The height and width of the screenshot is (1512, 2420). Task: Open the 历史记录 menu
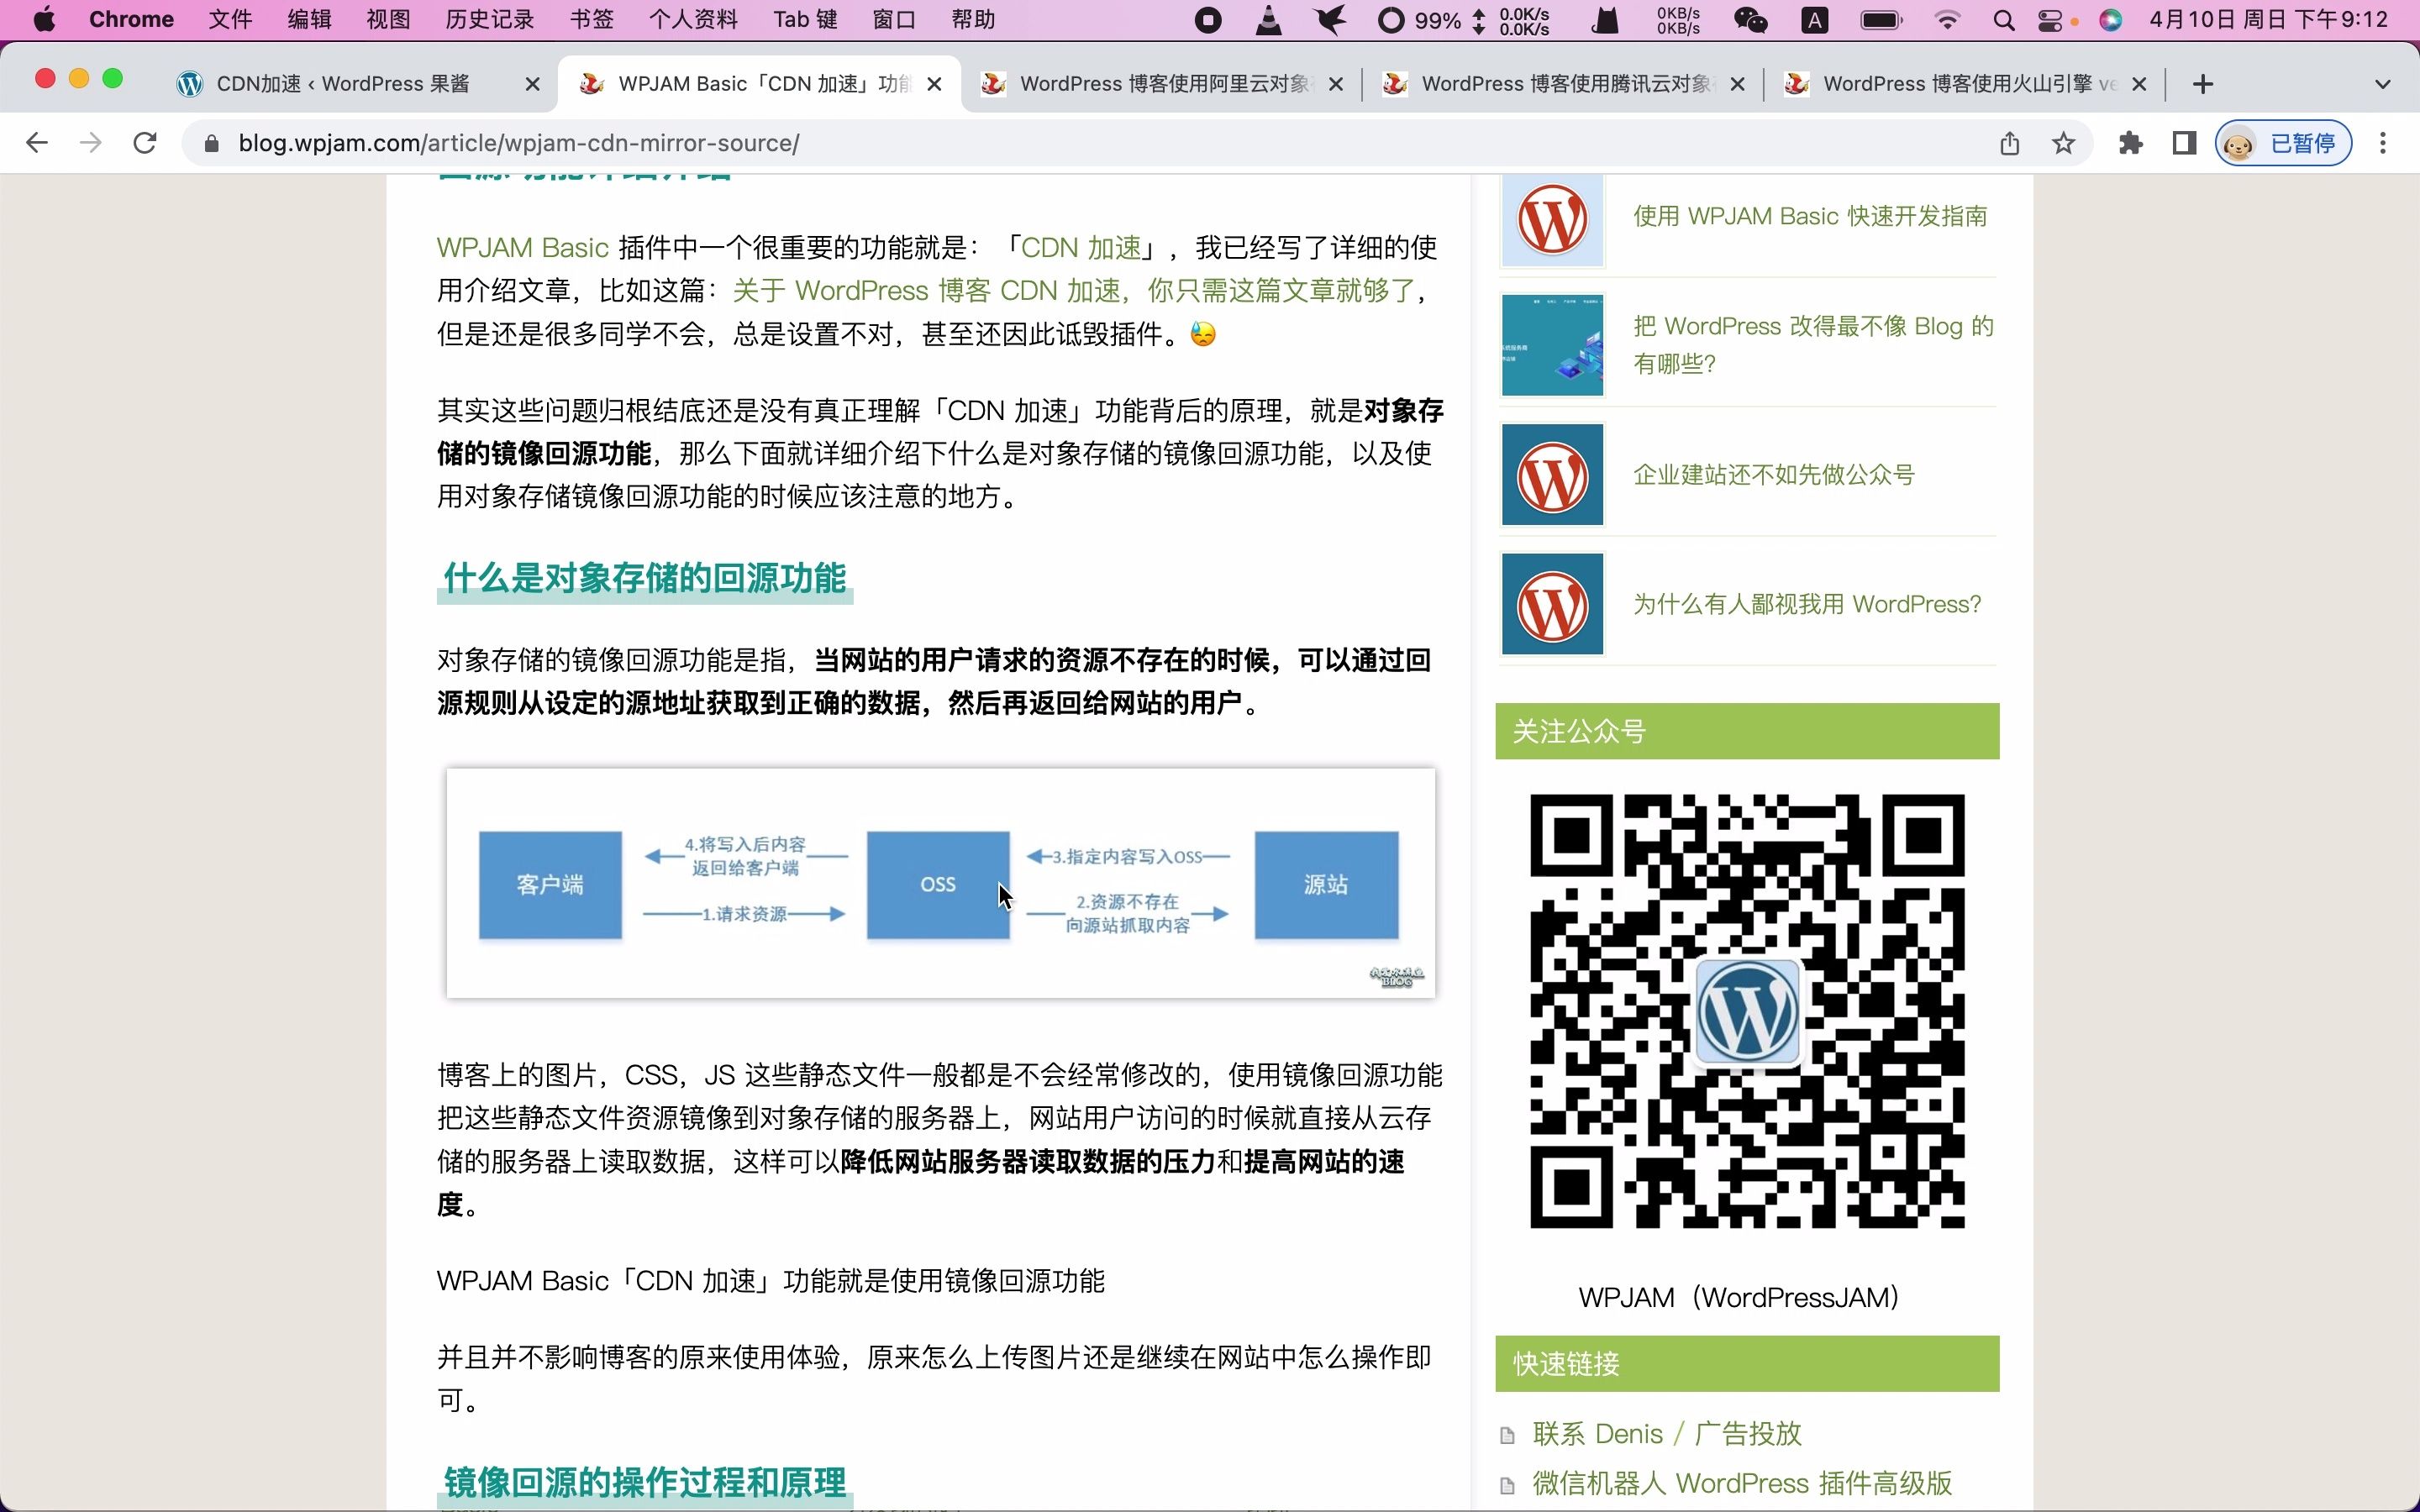pyautogui.click(x=490, y=20)
